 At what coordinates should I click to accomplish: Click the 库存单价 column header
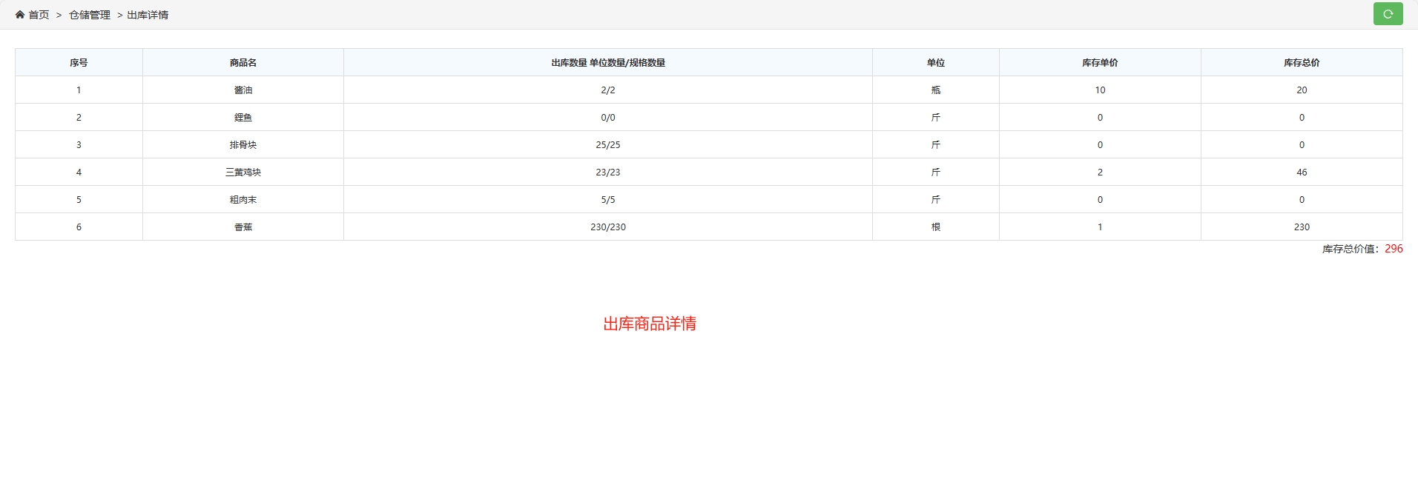point(1100,63)
